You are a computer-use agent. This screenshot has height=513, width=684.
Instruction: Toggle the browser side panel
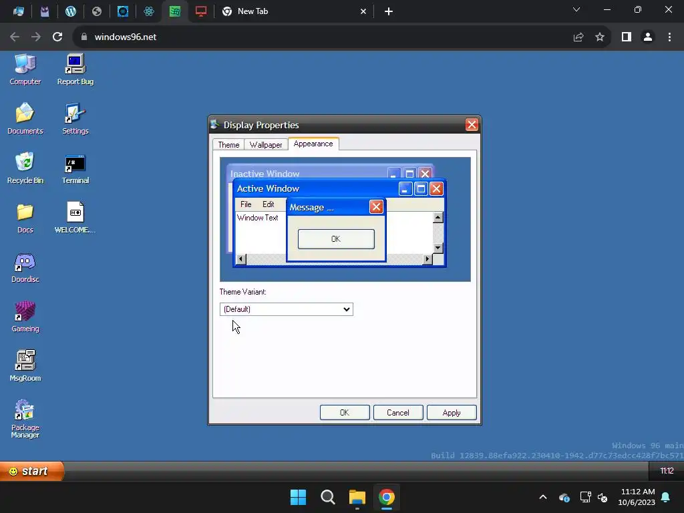[x=627, y=37]
